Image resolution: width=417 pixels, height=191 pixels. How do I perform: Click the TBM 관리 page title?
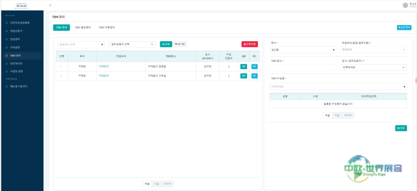coord(58,17)
